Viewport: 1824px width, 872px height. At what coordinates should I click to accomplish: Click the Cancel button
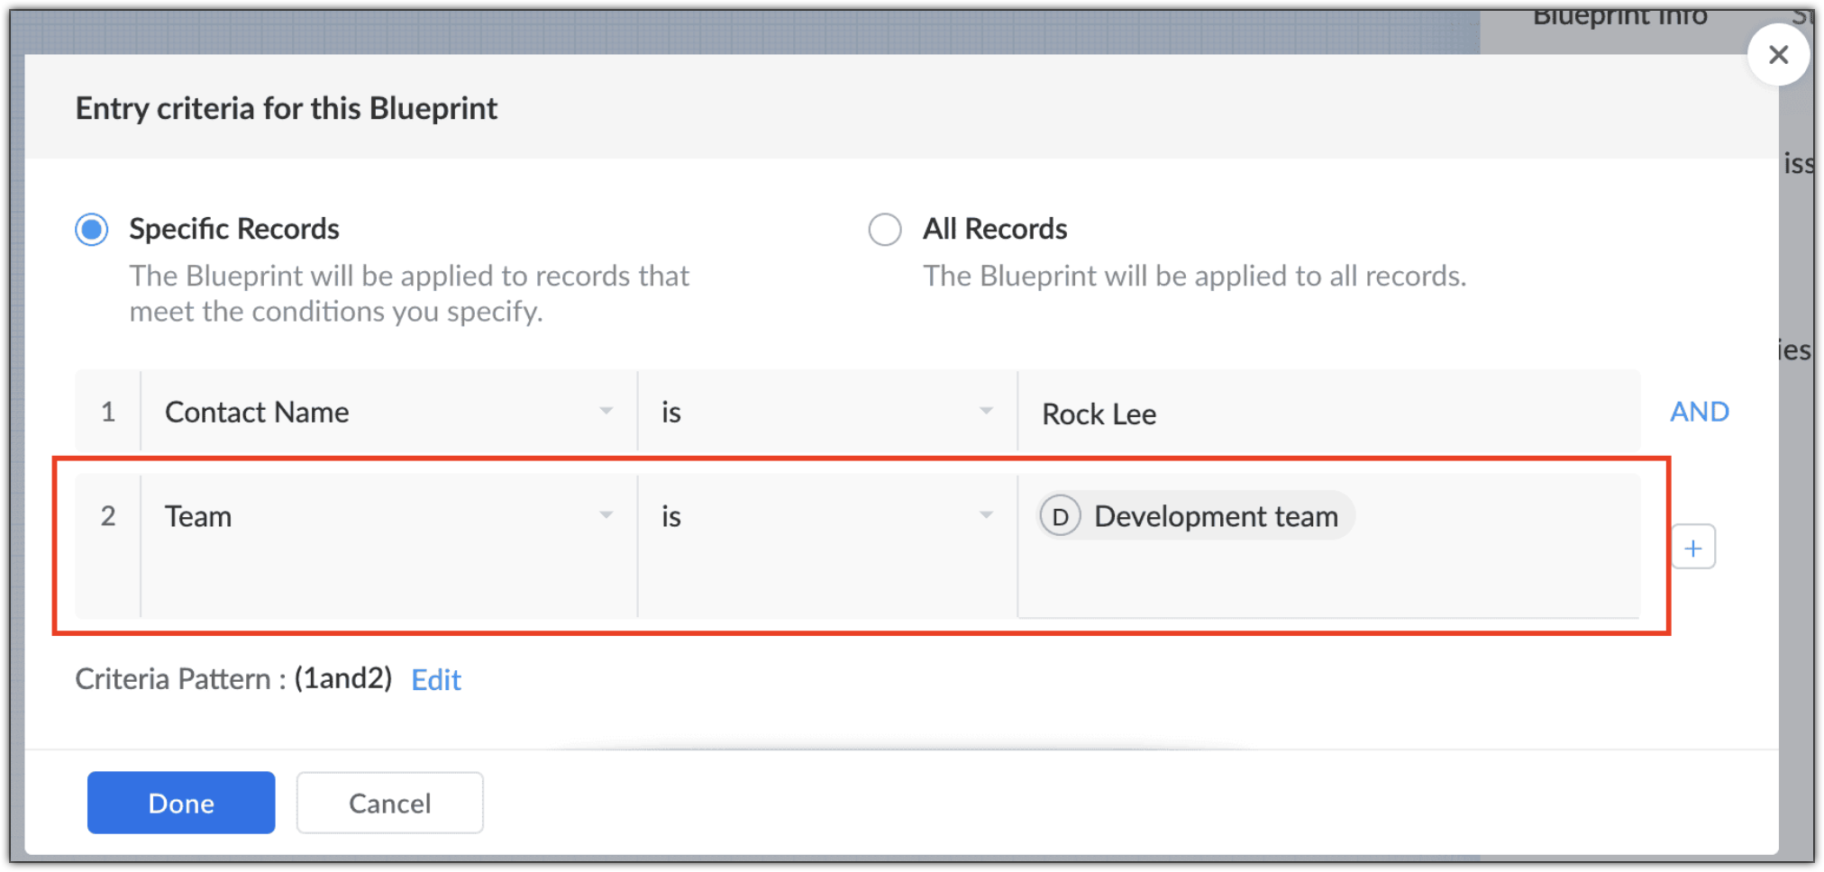(389, 803)
